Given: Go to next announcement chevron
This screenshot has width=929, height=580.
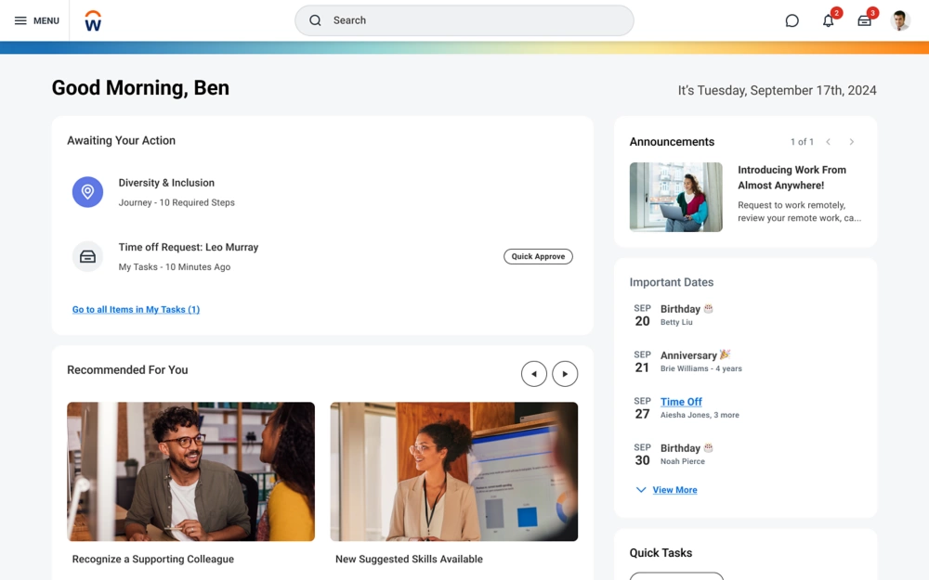Looking at the screenshot, I should pos(851,142).
